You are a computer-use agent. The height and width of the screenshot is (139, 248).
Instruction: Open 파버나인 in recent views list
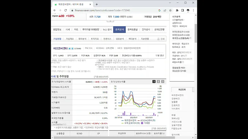click(x=176, y=118)
